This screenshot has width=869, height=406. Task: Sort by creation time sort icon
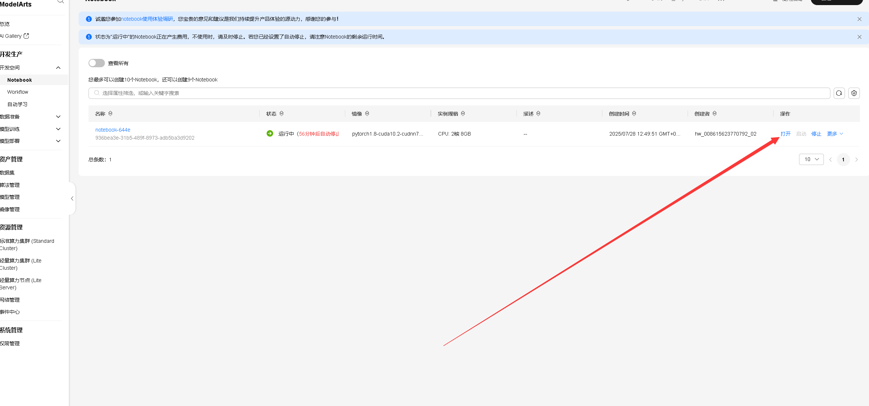[x=634, y=114]
